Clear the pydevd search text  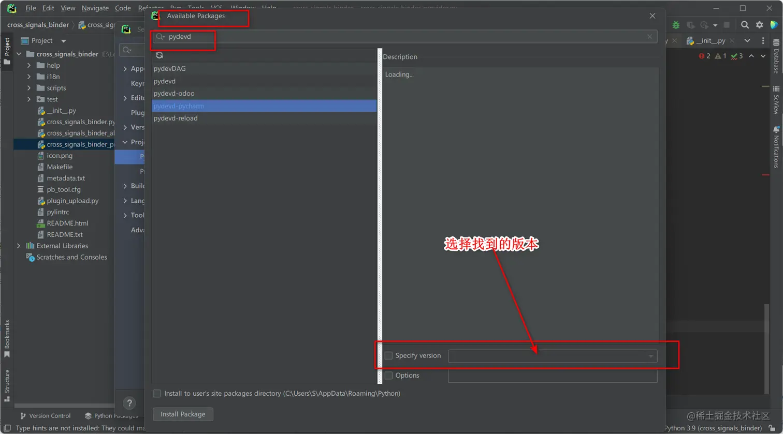coord(649,37)
